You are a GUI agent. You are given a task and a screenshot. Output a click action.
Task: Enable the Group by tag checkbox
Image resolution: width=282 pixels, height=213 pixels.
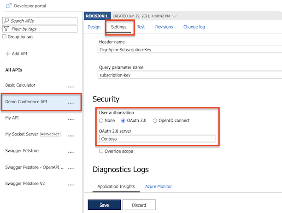tap(5, 36)
